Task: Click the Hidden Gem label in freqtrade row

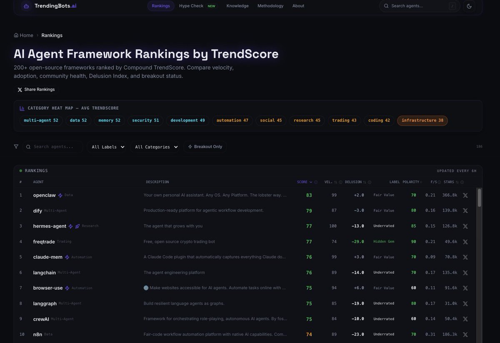Action: pyautogui.click(x=384, y=242)
